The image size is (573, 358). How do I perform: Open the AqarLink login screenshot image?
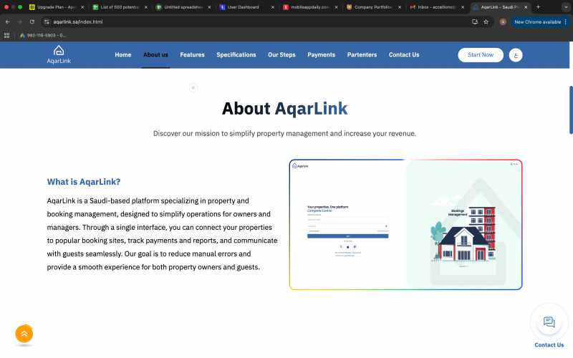point(405,225)
